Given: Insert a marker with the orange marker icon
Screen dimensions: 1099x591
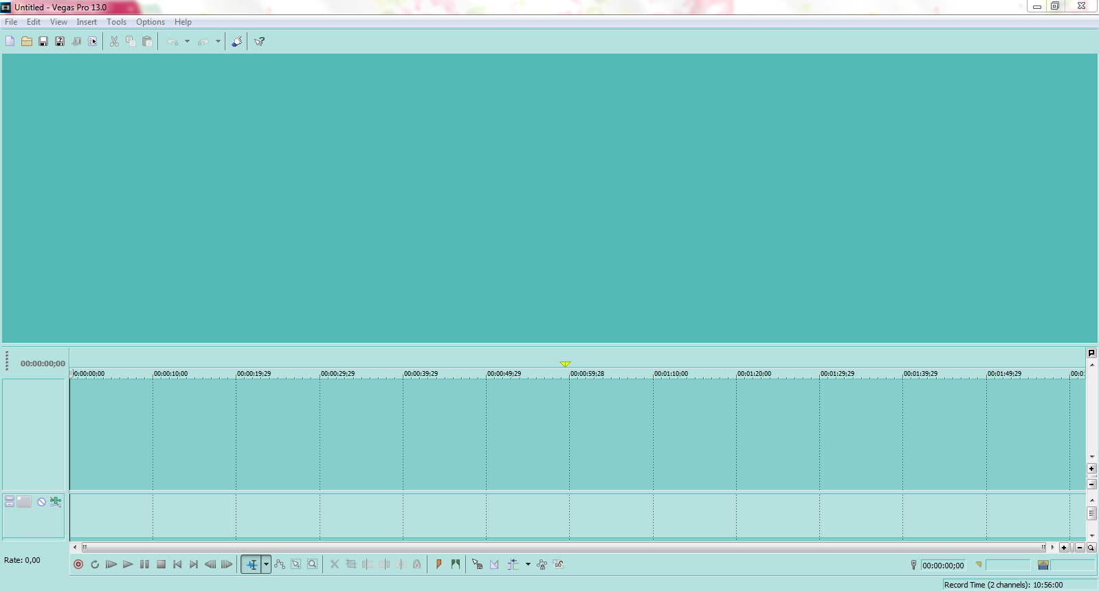Looking at the screenshot, I should (439, 564).
